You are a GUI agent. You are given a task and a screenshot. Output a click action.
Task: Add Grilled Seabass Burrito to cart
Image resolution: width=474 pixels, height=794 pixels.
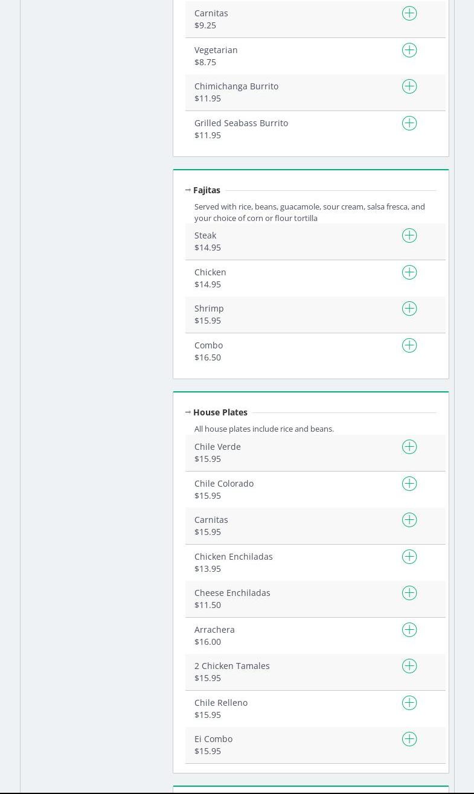(409, 123)
